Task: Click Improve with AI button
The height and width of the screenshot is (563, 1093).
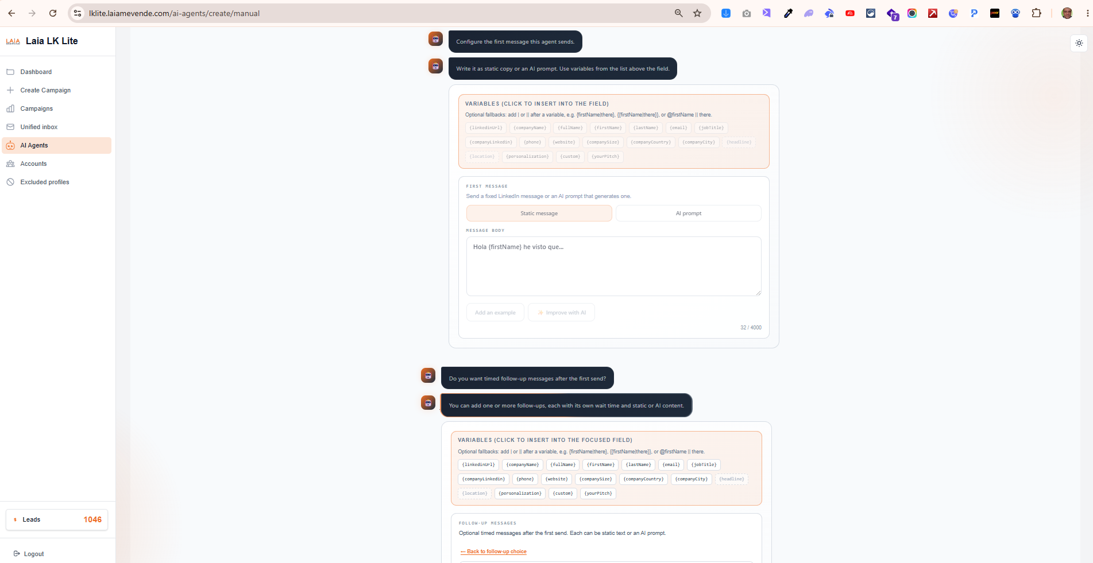Action: tap(561, 313)
